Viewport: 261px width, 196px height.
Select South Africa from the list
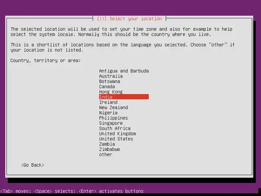[x=115, y=129]
